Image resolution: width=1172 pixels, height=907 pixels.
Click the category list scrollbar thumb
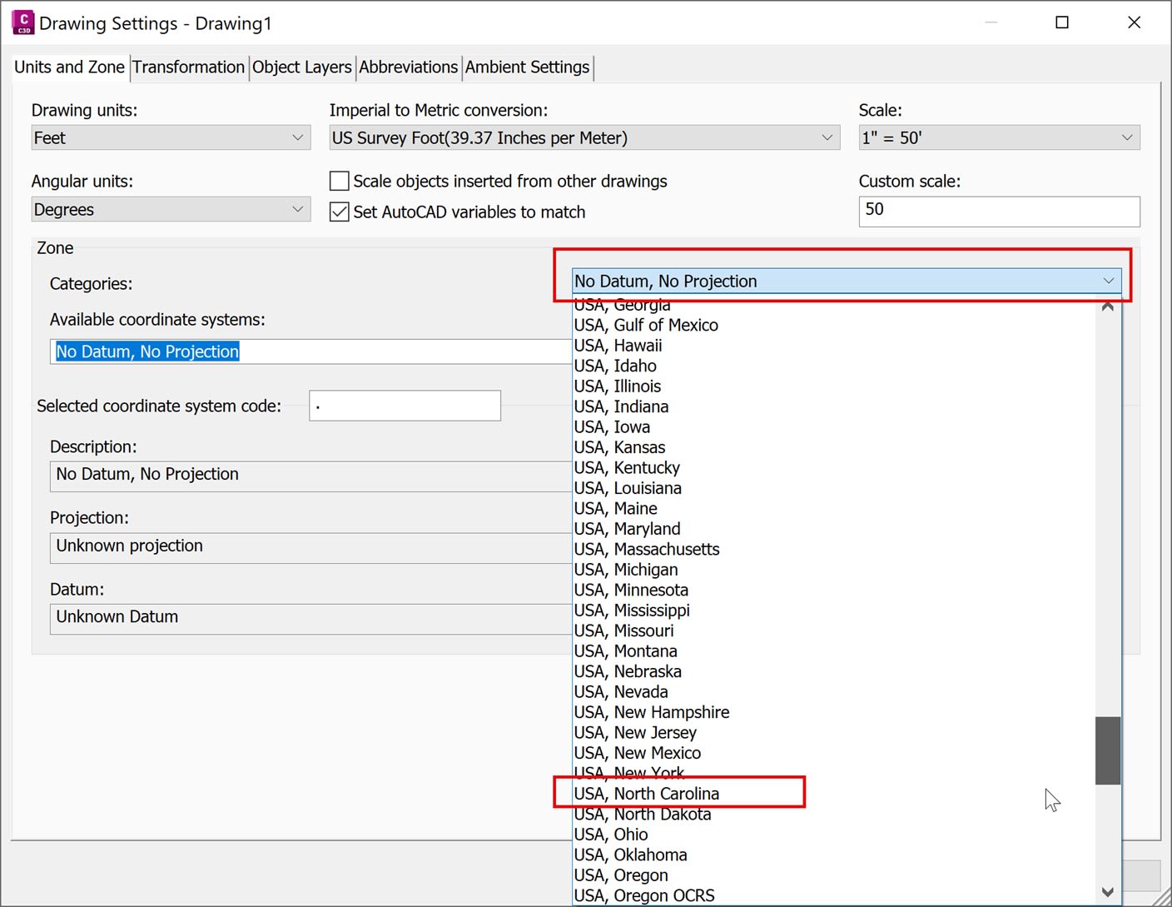1108,750
